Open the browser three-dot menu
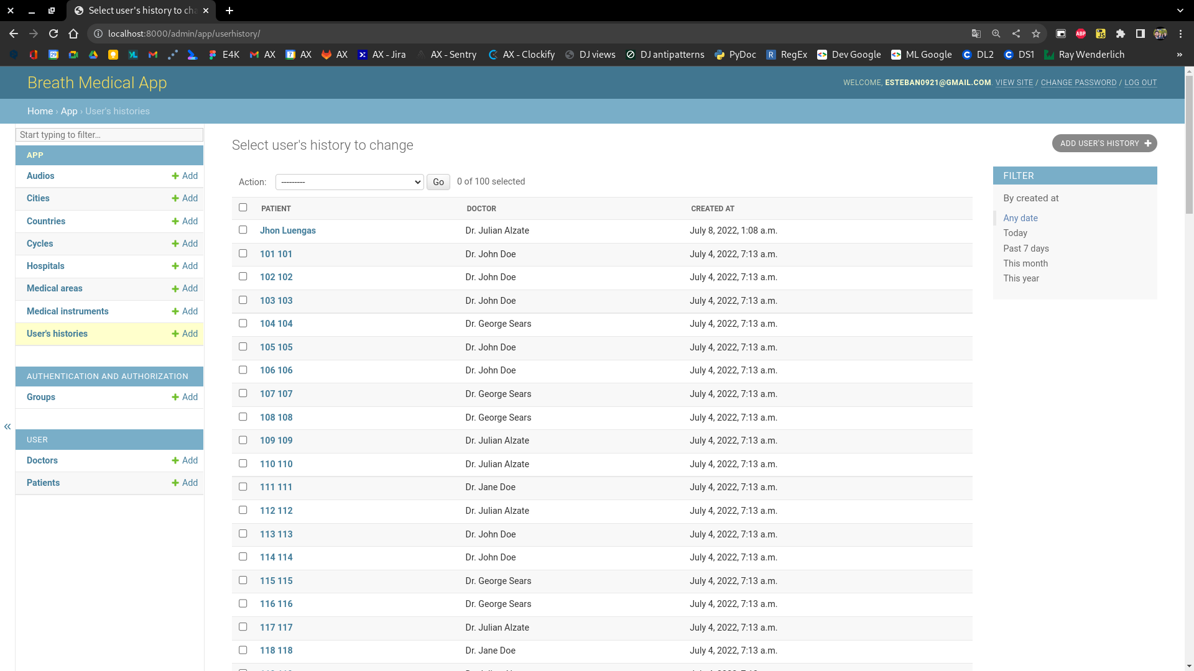 pyautogui.click(x=1180, y=34)
